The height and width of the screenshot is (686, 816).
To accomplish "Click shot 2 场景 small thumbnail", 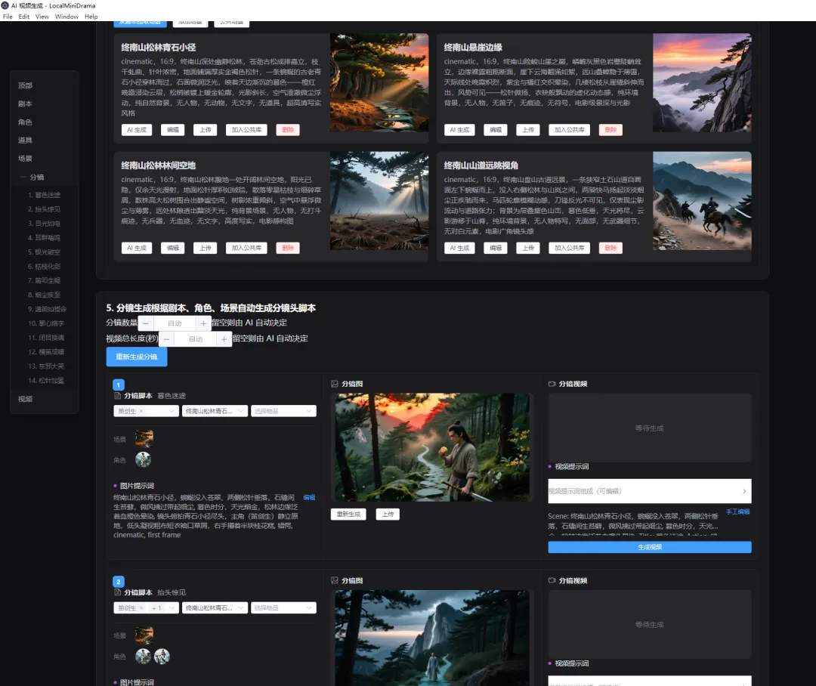I will click(x=144, y=635).
